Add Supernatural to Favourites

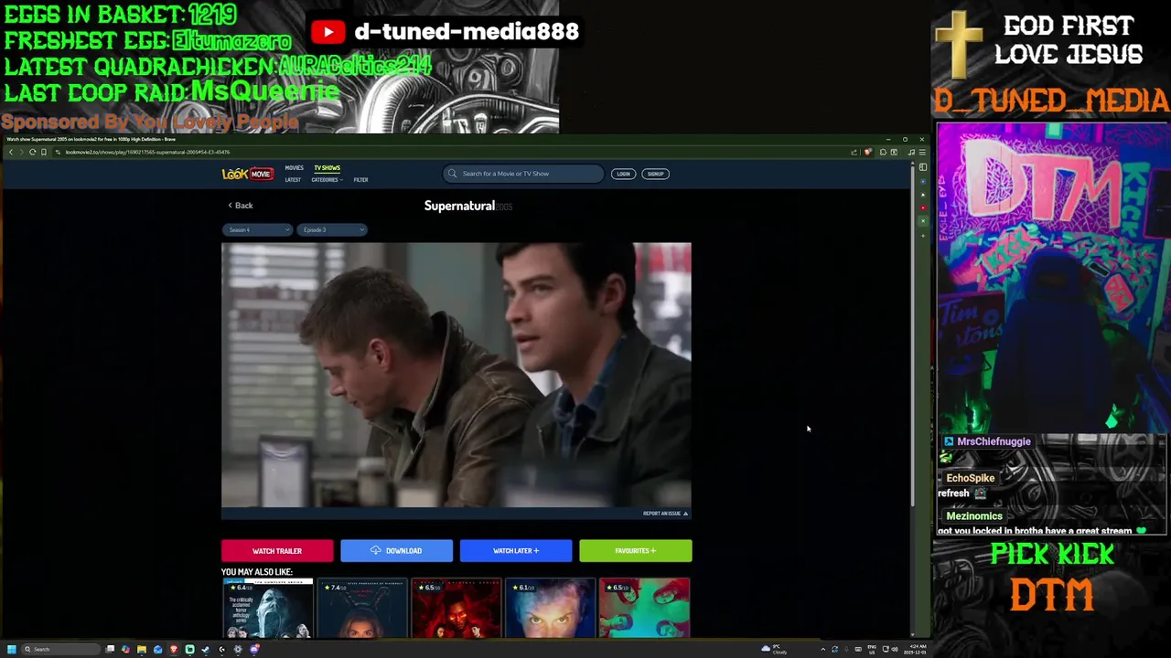pyautogui.click(x=636, y=551)
